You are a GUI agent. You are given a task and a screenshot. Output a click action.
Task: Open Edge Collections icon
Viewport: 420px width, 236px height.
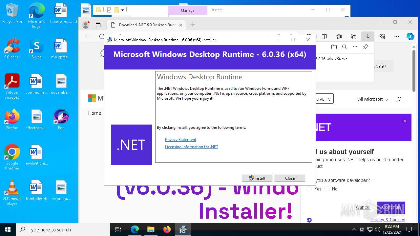tap(353, 36)
